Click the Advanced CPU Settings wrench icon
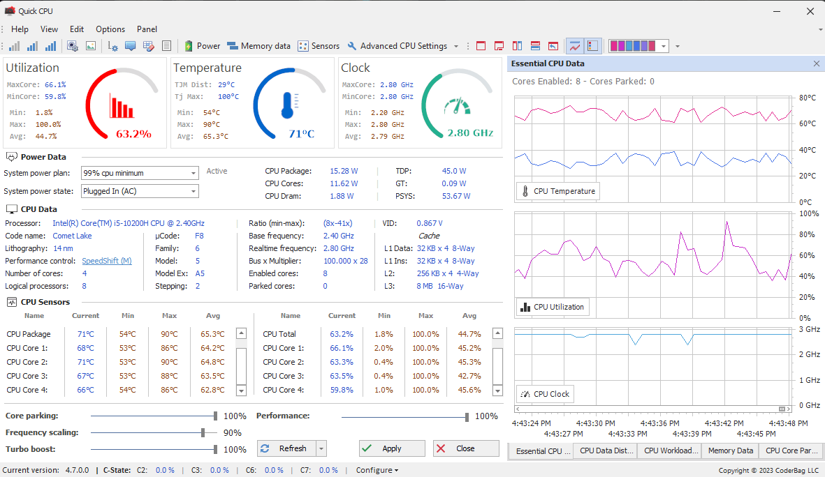This screenshot has width=825, height=477. click(352, 46)
